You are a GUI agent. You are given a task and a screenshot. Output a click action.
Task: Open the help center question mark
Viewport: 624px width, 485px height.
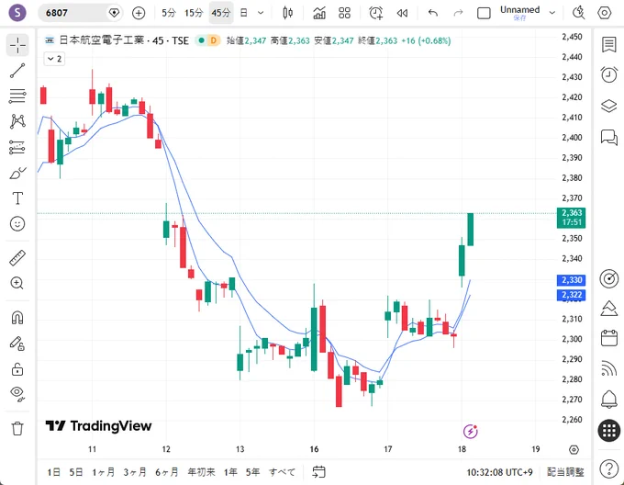click(x=609, y=468)
